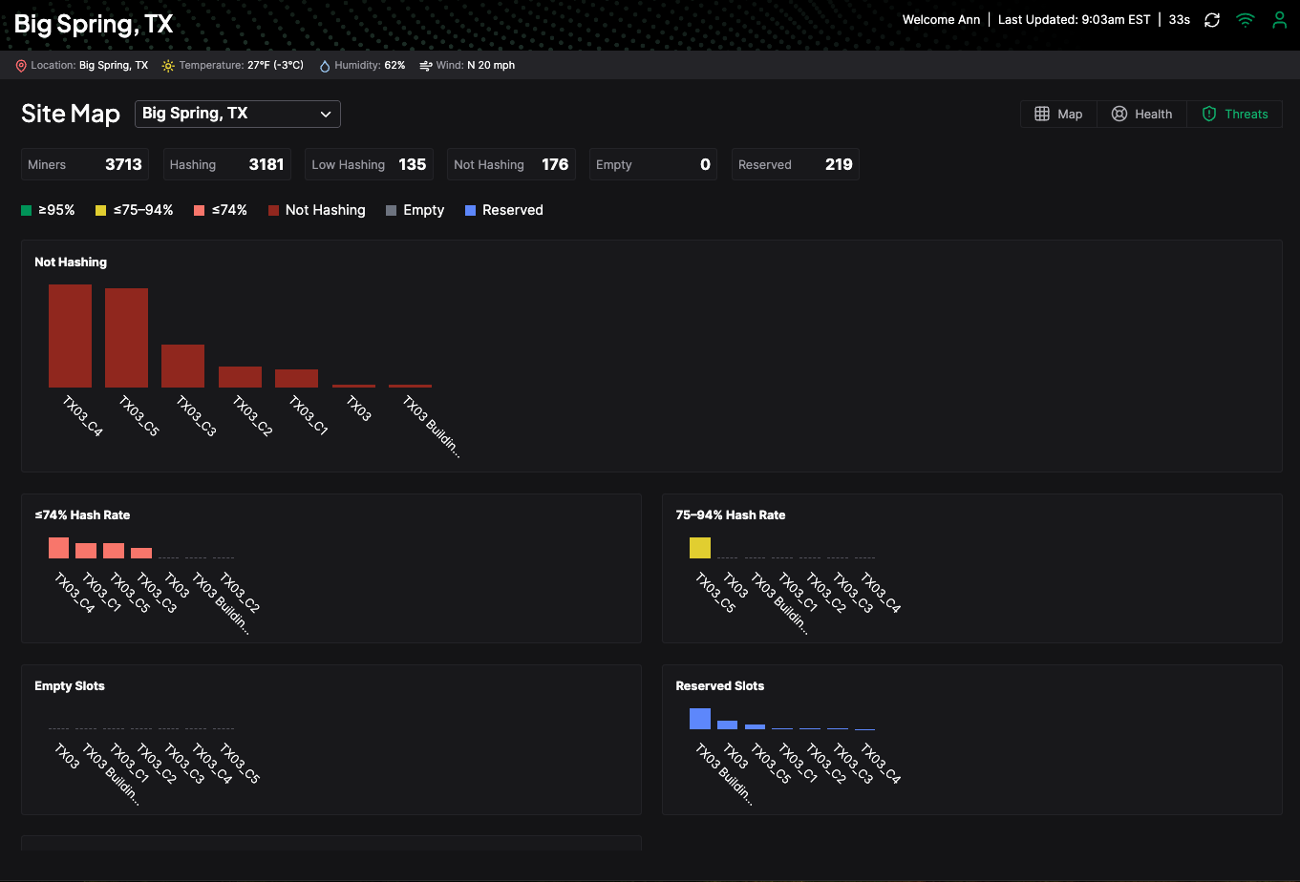
Task: Click the refresh icon in header
Action: (x=1211, y=20)
